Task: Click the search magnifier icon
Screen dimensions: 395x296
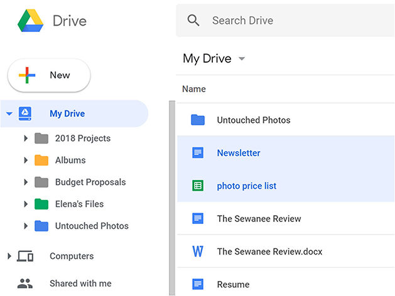Action: (193, 20)
